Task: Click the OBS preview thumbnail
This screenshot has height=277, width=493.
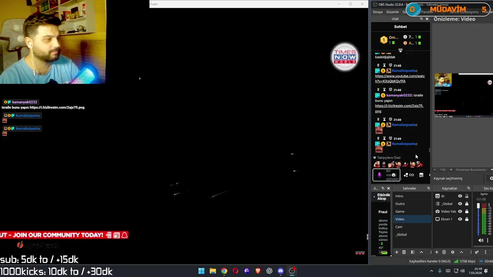Action: [x=464, y=95]
